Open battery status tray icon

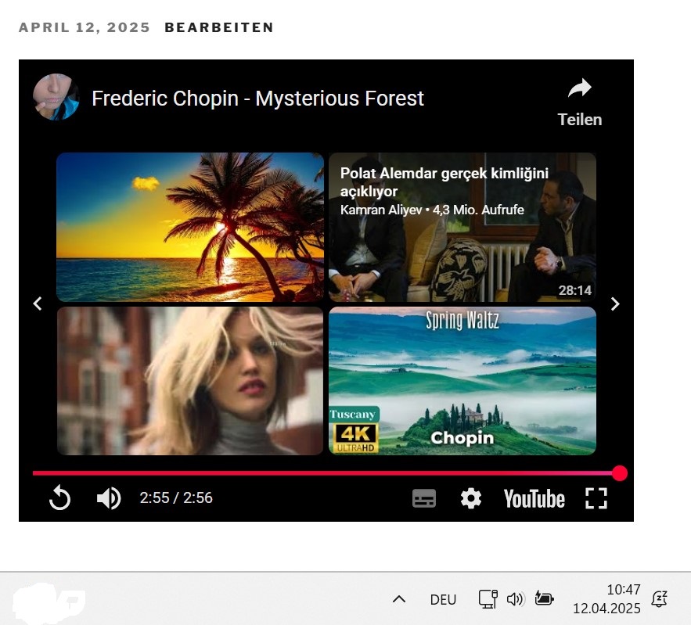coord(544,598)
